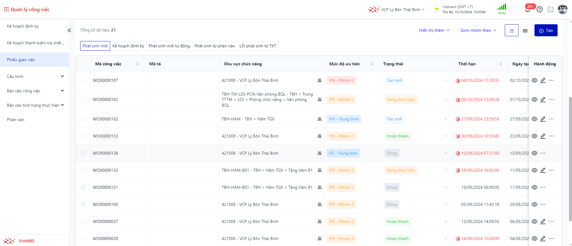Open more actions for WO00000162
The height and width of the screenshot is (246, 572).
point(551,119)
